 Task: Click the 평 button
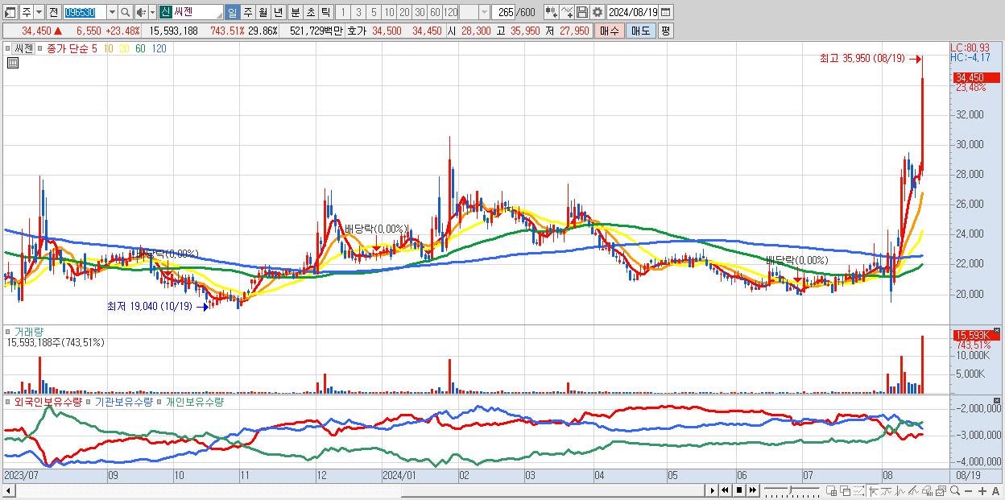tap(665, 31)
